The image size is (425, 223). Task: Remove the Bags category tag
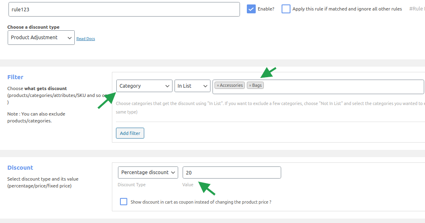click(250, 86)
